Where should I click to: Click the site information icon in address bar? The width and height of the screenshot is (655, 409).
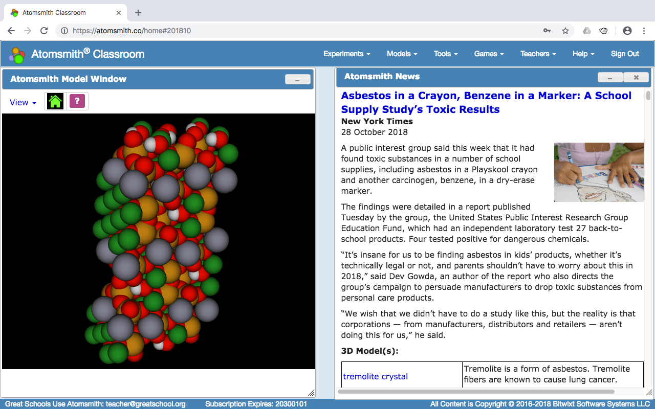(64, 31)
